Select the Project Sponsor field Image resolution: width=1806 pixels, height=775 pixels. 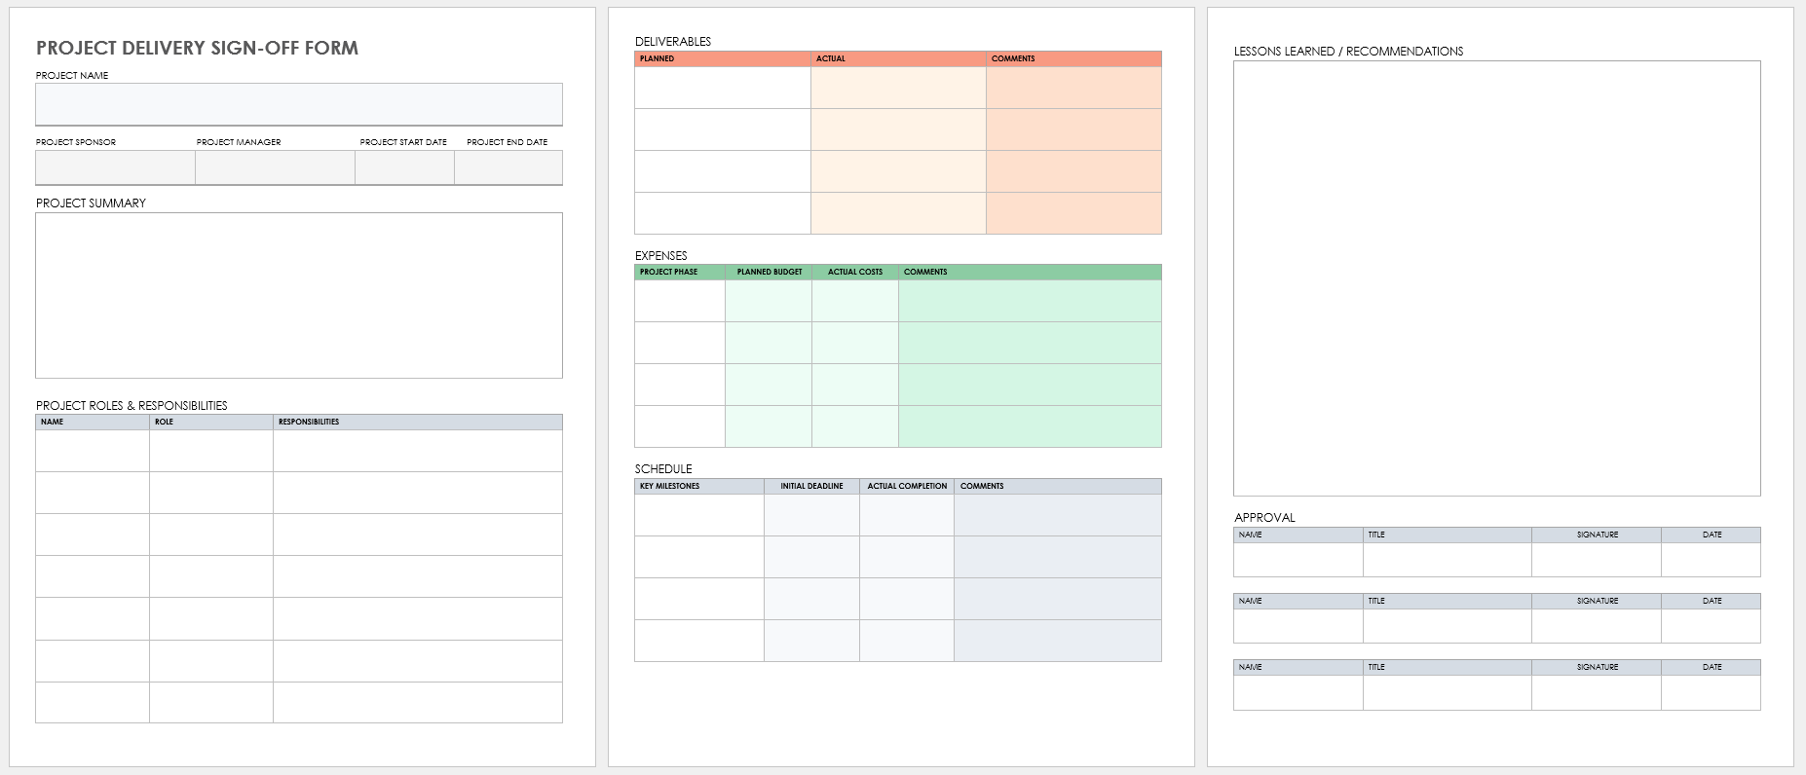point(115,167)
